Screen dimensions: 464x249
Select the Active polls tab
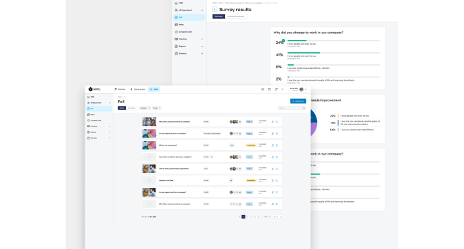pos(122,108)
